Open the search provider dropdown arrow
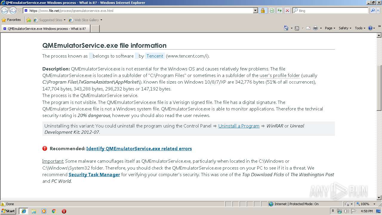This screenshot has width=382, height=215. click(378, 10)
